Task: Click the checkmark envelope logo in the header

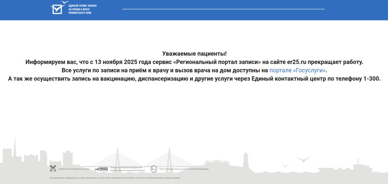Action: pyautogui.click(x=57, y=9)
